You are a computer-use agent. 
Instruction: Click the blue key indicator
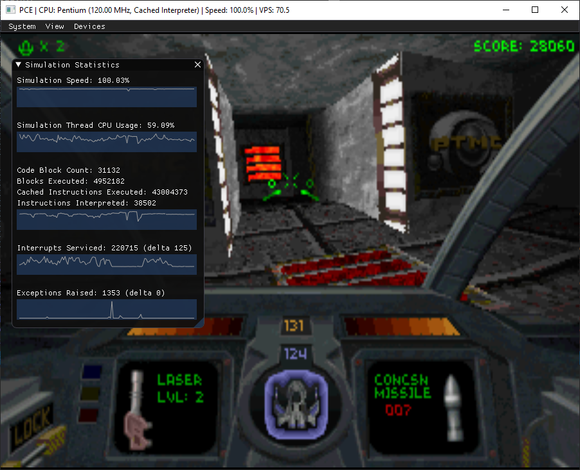click(92, 372)
